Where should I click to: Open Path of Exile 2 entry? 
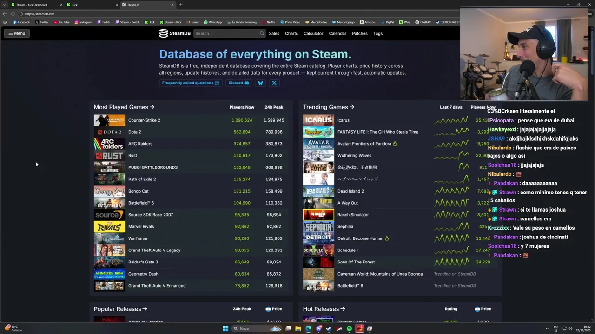click(142, 179)
